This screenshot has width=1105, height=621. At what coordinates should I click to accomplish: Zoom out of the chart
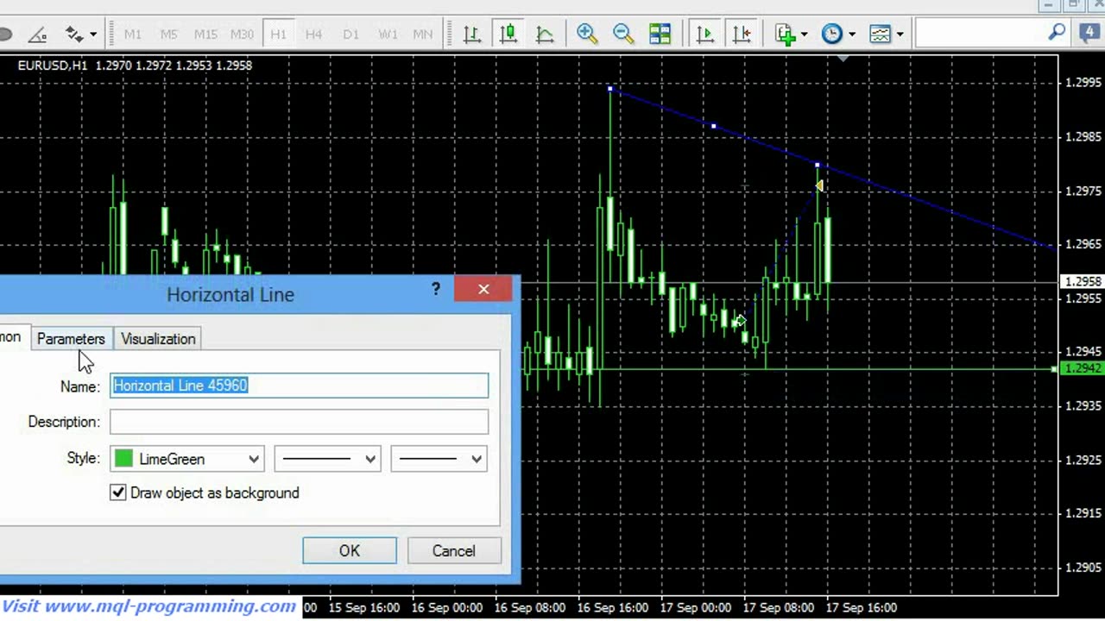[622, 34]
